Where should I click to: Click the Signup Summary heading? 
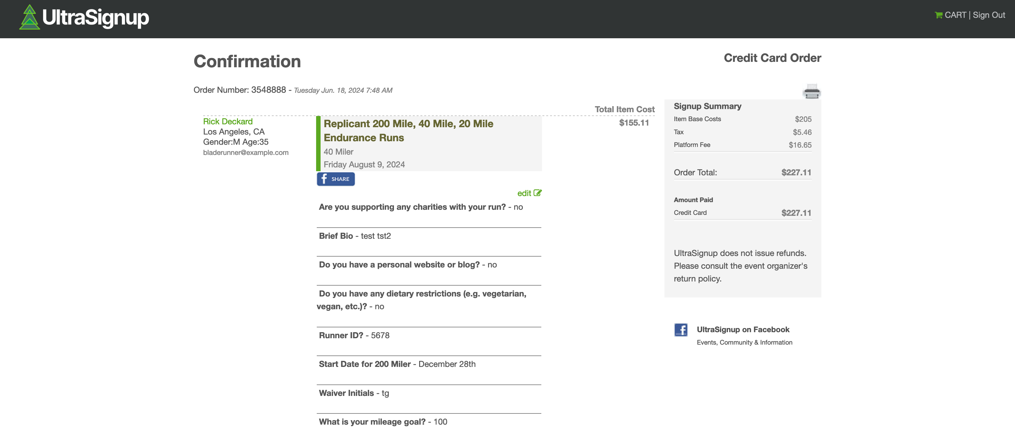[x=707, y=106]
